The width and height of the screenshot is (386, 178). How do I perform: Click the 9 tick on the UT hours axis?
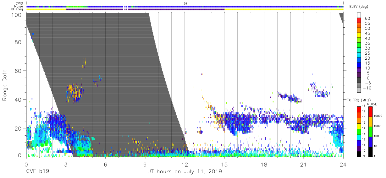click(x=145, y=164)
